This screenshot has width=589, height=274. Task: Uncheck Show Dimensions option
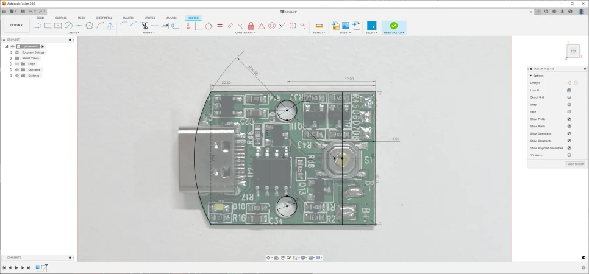[x=569, y=133]
